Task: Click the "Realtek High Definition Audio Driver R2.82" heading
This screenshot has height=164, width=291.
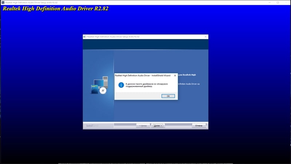Action: pyautogui.click(x=56, y=8)
